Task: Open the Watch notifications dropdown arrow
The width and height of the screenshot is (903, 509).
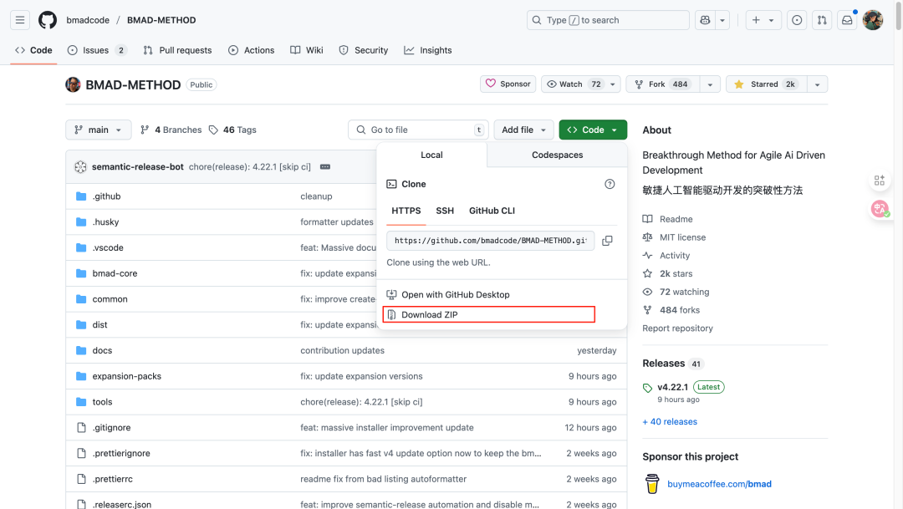Action: pyautogui.click(x=613, y=84)
